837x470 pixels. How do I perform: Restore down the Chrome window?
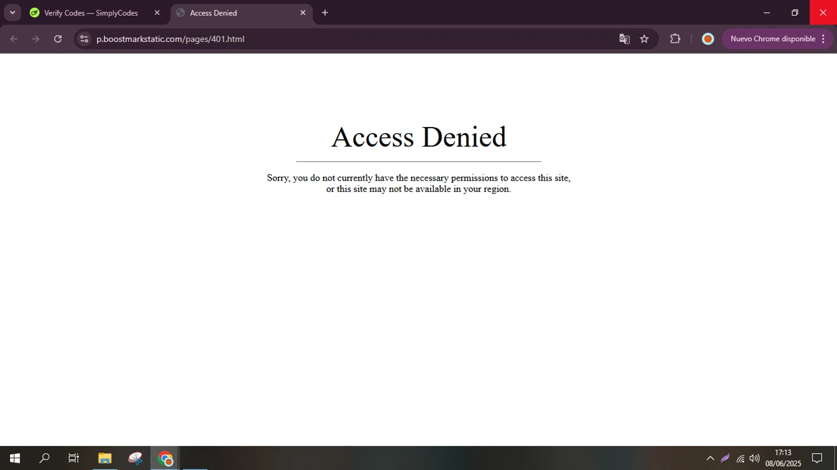point(795,13)
